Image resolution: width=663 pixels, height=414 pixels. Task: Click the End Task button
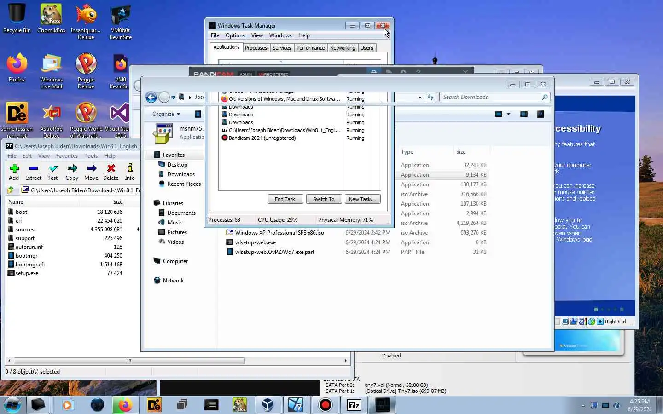click(x=285, y=199)
